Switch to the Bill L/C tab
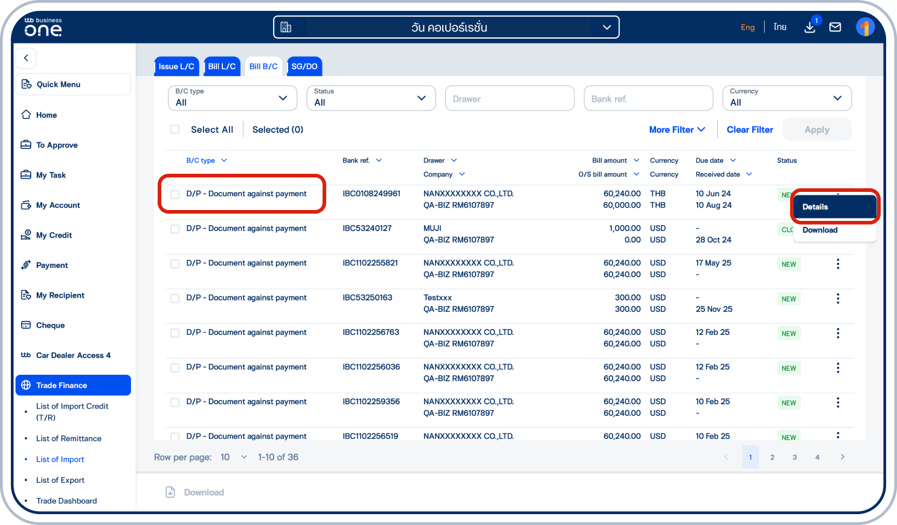897x525 pixels. click(x=222, y=66)
